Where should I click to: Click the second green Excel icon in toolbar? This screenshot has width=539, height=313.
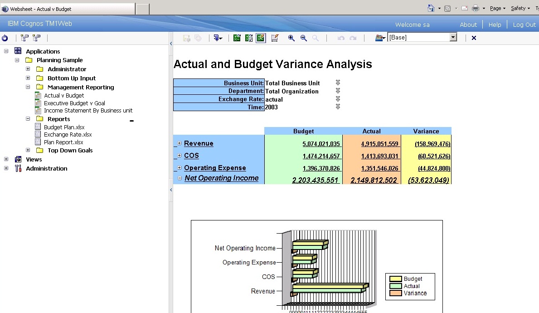point(249,38)
